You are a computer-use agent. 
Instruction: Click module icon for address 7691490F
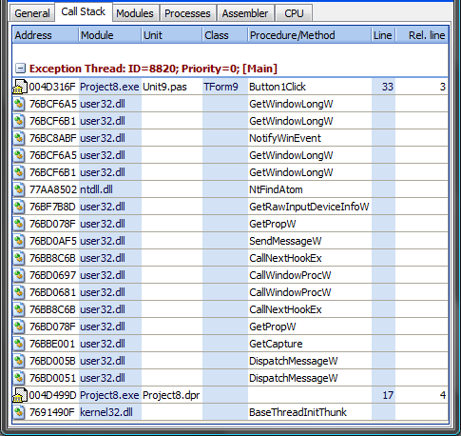click(19, 412)
